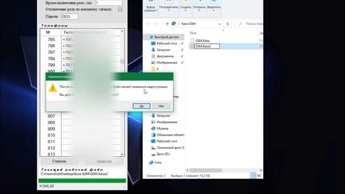Screen dimensions: 345x194
Task: Open Объемные объекты in Explorer sidebar
Action: [168, 135]
